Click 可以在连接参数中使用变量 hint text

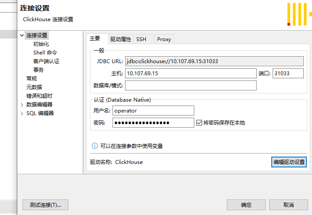tap(132, 146)
